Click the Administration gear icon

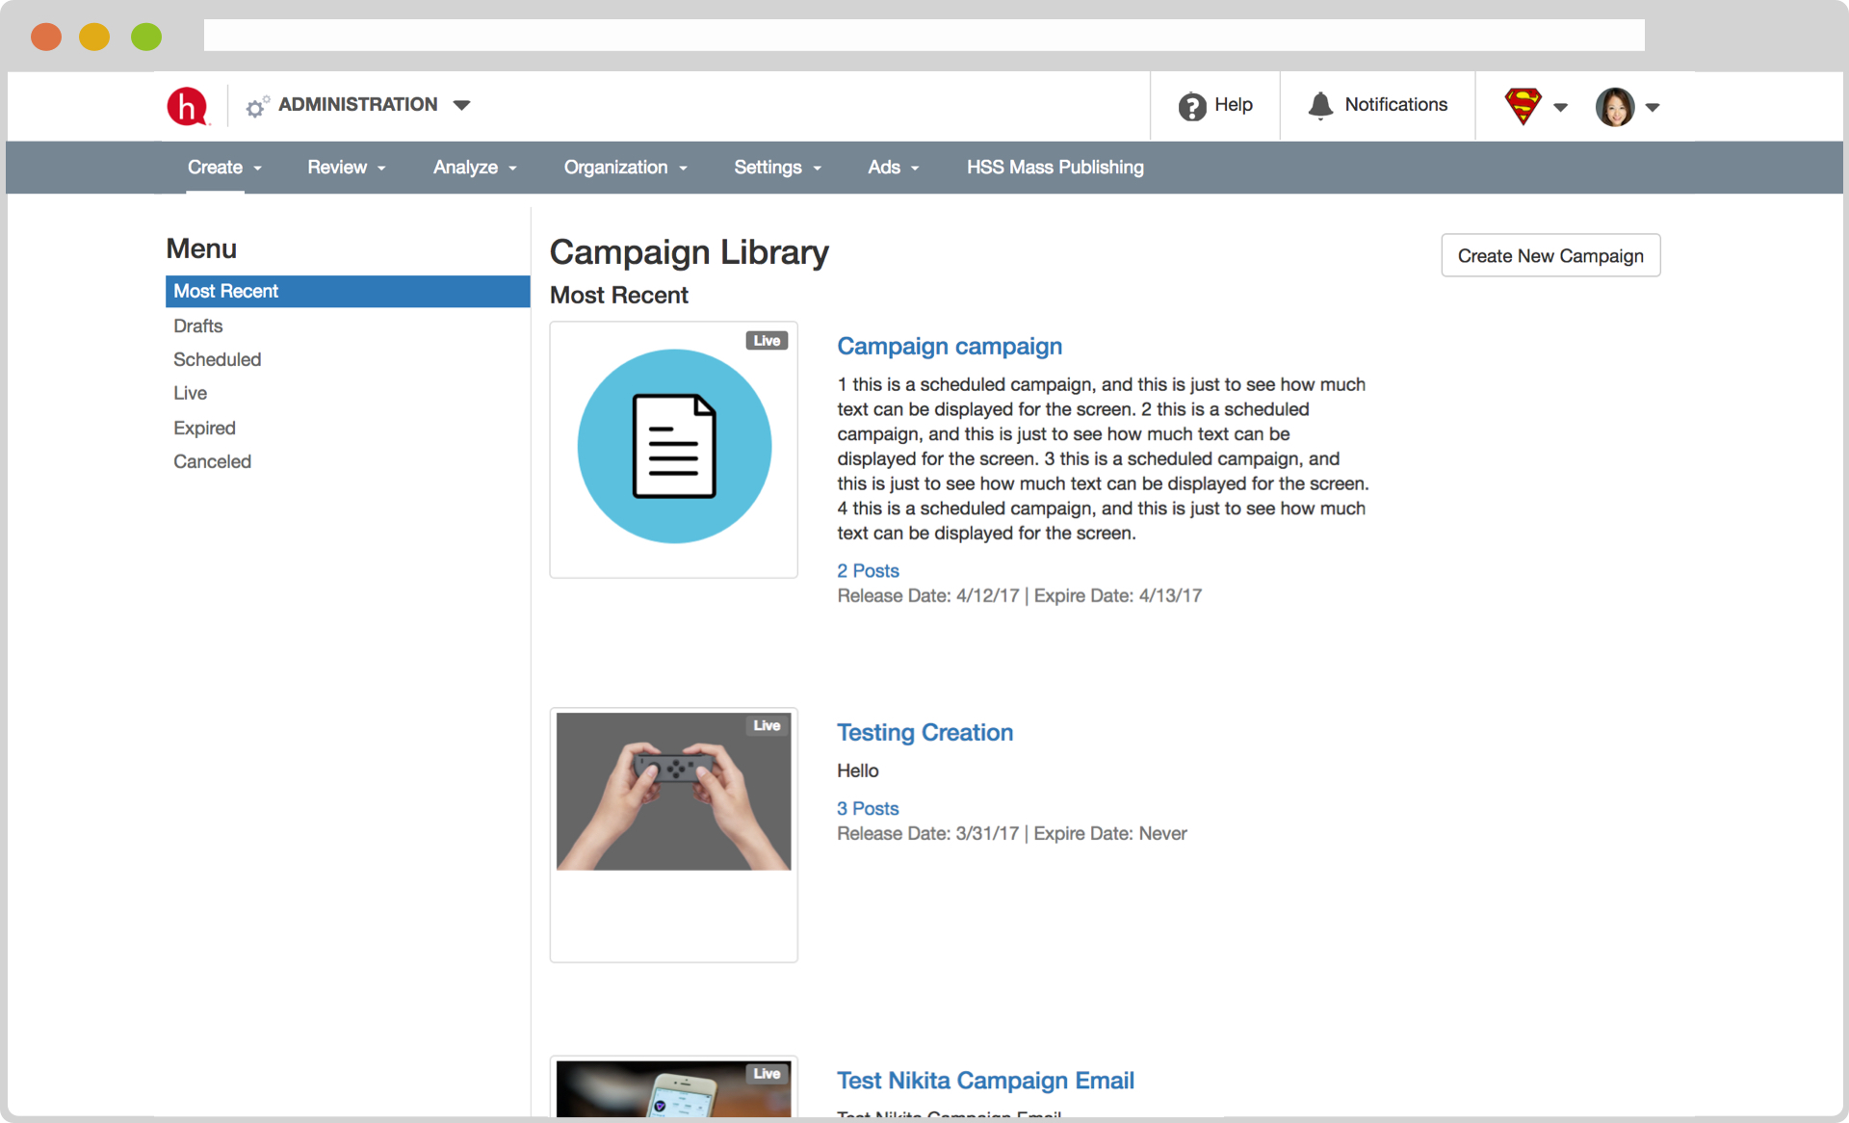pyautogui.click(x=256, y=107)
